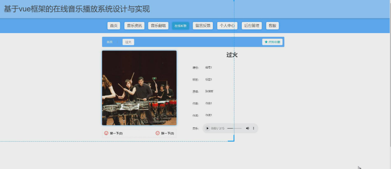This screenshot has width=391, height=169.
Task: Play the 过火 audio track
Action: click(207, 128)
